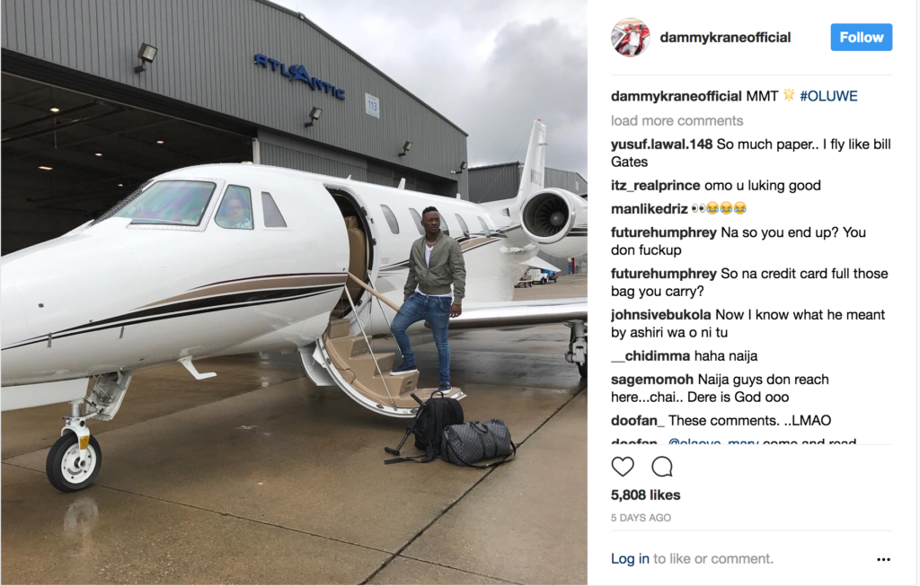Viewport: 920px width, 586px height.
Task: View the 5,808 likes list
Action: (645, 495)
